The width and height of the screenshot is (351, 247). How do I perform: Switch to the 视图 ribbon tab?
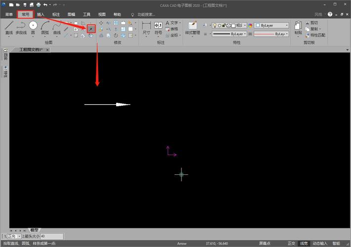pos(102,14)
